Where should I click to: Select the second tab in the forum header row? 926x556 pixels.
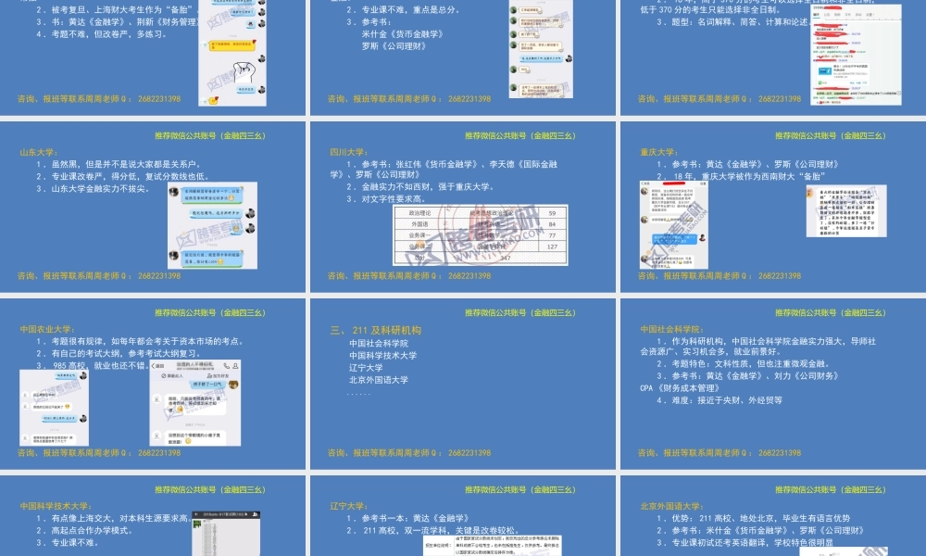point(828,15)
